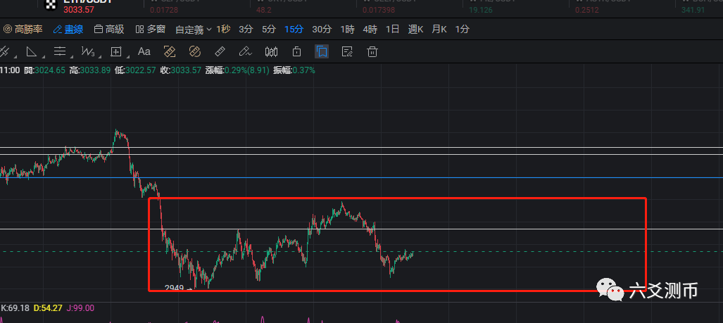The width and height of the screenshot is (723, 323).
Task: Select the W3 wave drawing tool
Action: tap(87, 51)
